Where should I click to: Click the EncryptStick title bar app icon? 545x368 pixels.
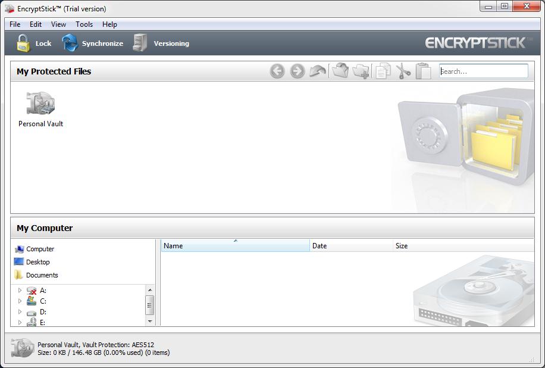[x=10, y=9]
